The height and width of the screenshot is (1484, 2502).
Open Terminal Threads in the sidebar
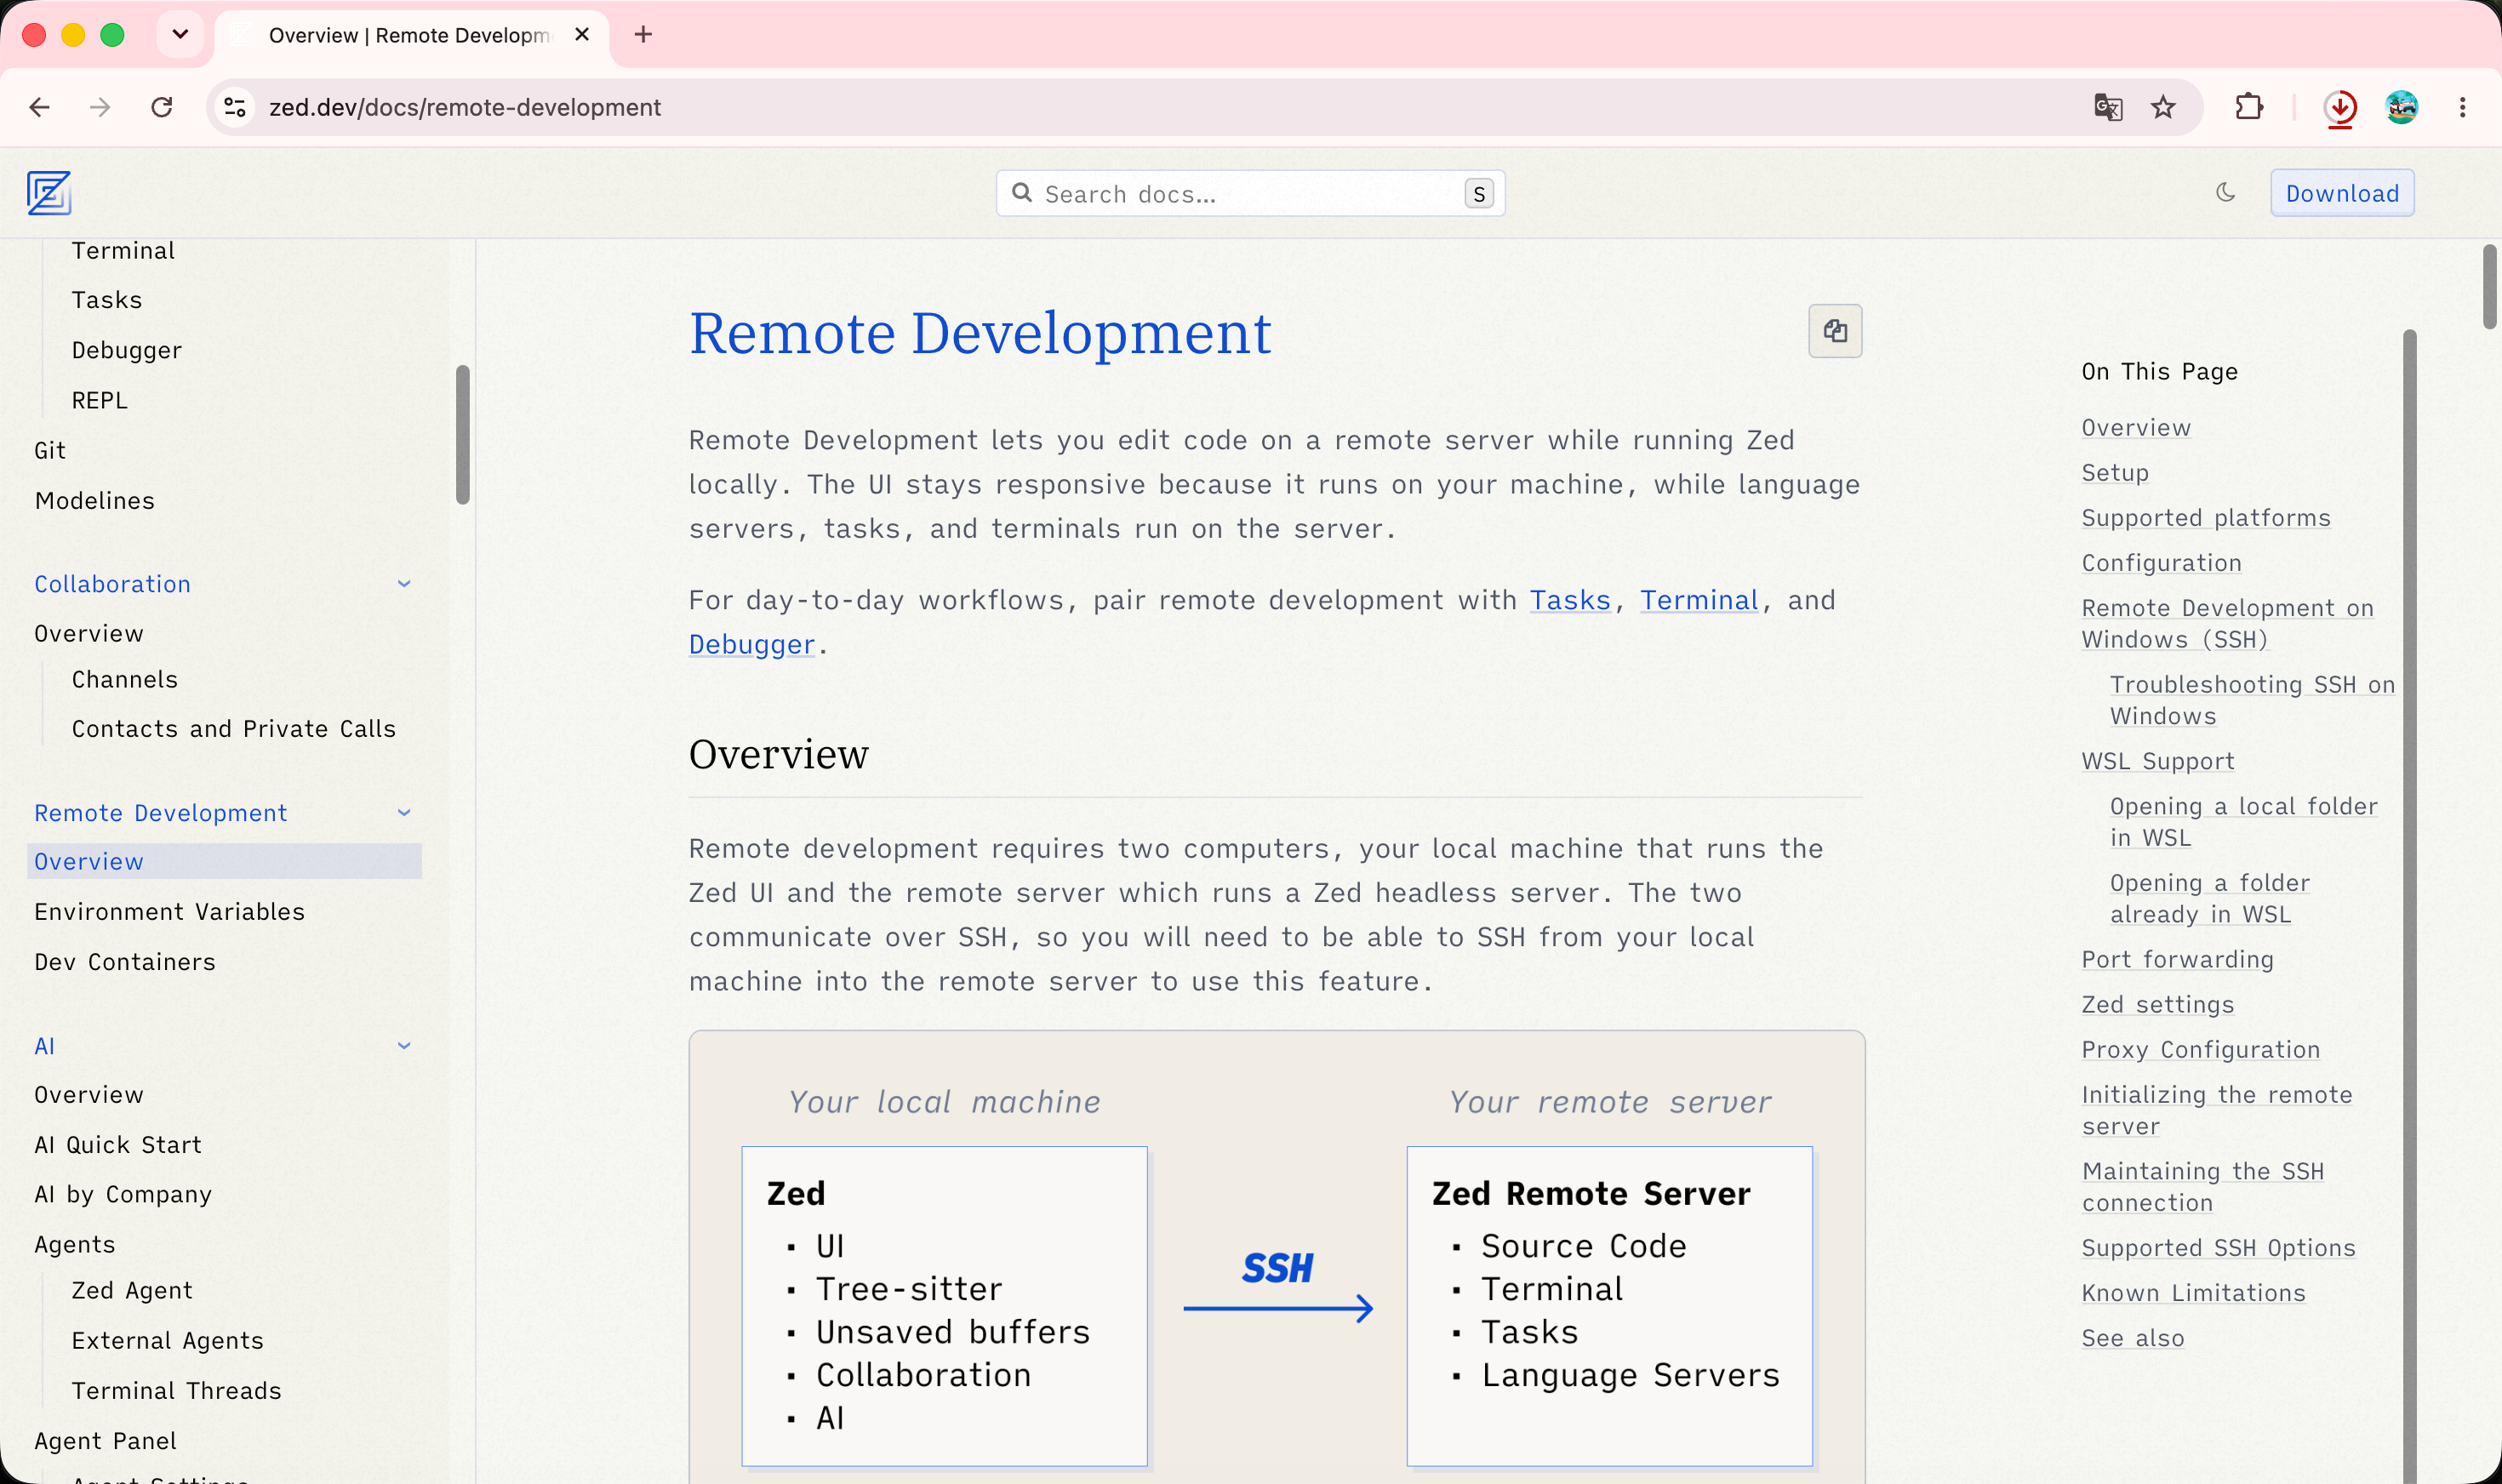177,1391
